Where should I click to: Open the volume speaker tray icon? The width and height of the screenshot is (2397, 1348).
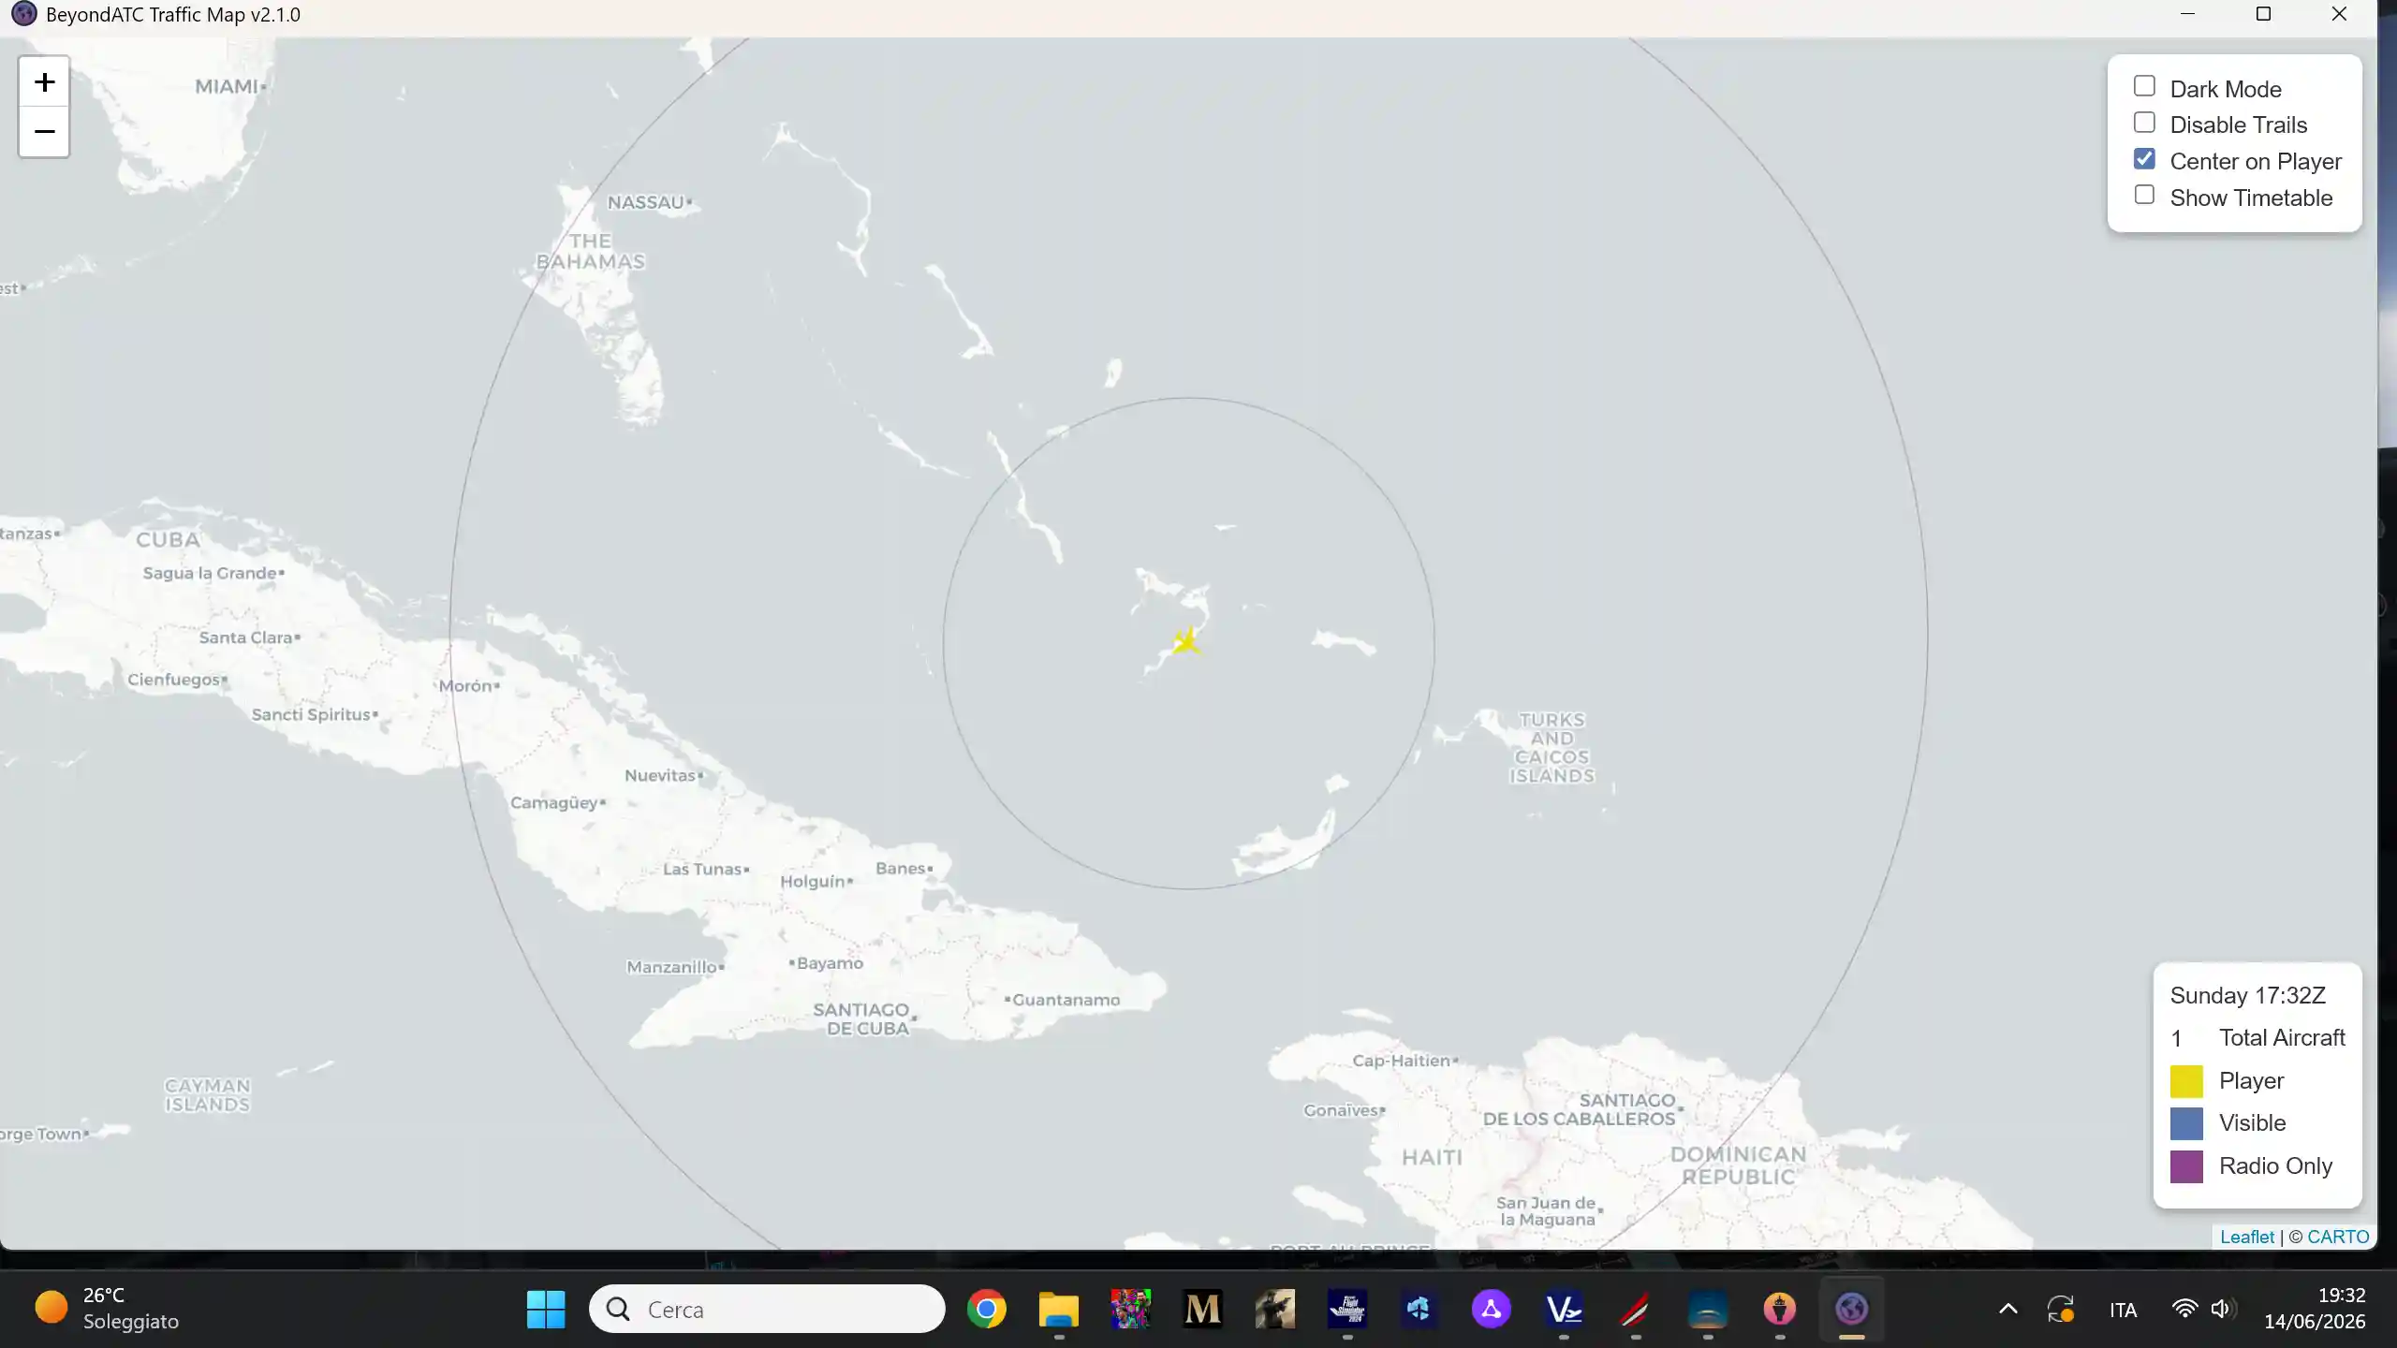point(2223,1309)
